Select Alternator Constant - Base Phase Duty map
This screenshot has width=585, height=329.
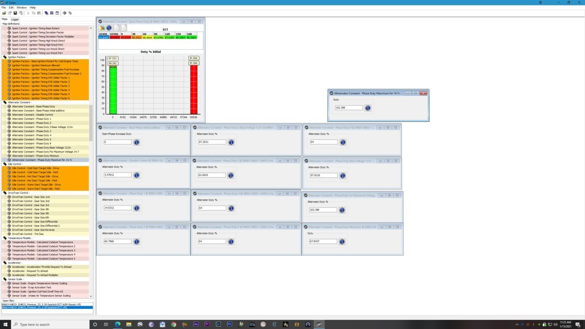(x=46, y=106)
